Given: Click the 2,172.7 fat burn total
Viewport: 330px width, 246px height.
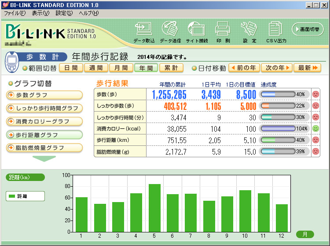Looking at the screenshot, I should click(x=176, y=152).
